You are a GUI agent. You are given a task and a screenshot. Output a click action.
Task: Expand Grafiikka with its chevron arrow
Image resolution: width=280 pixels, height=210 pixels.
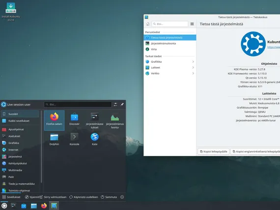193,62
